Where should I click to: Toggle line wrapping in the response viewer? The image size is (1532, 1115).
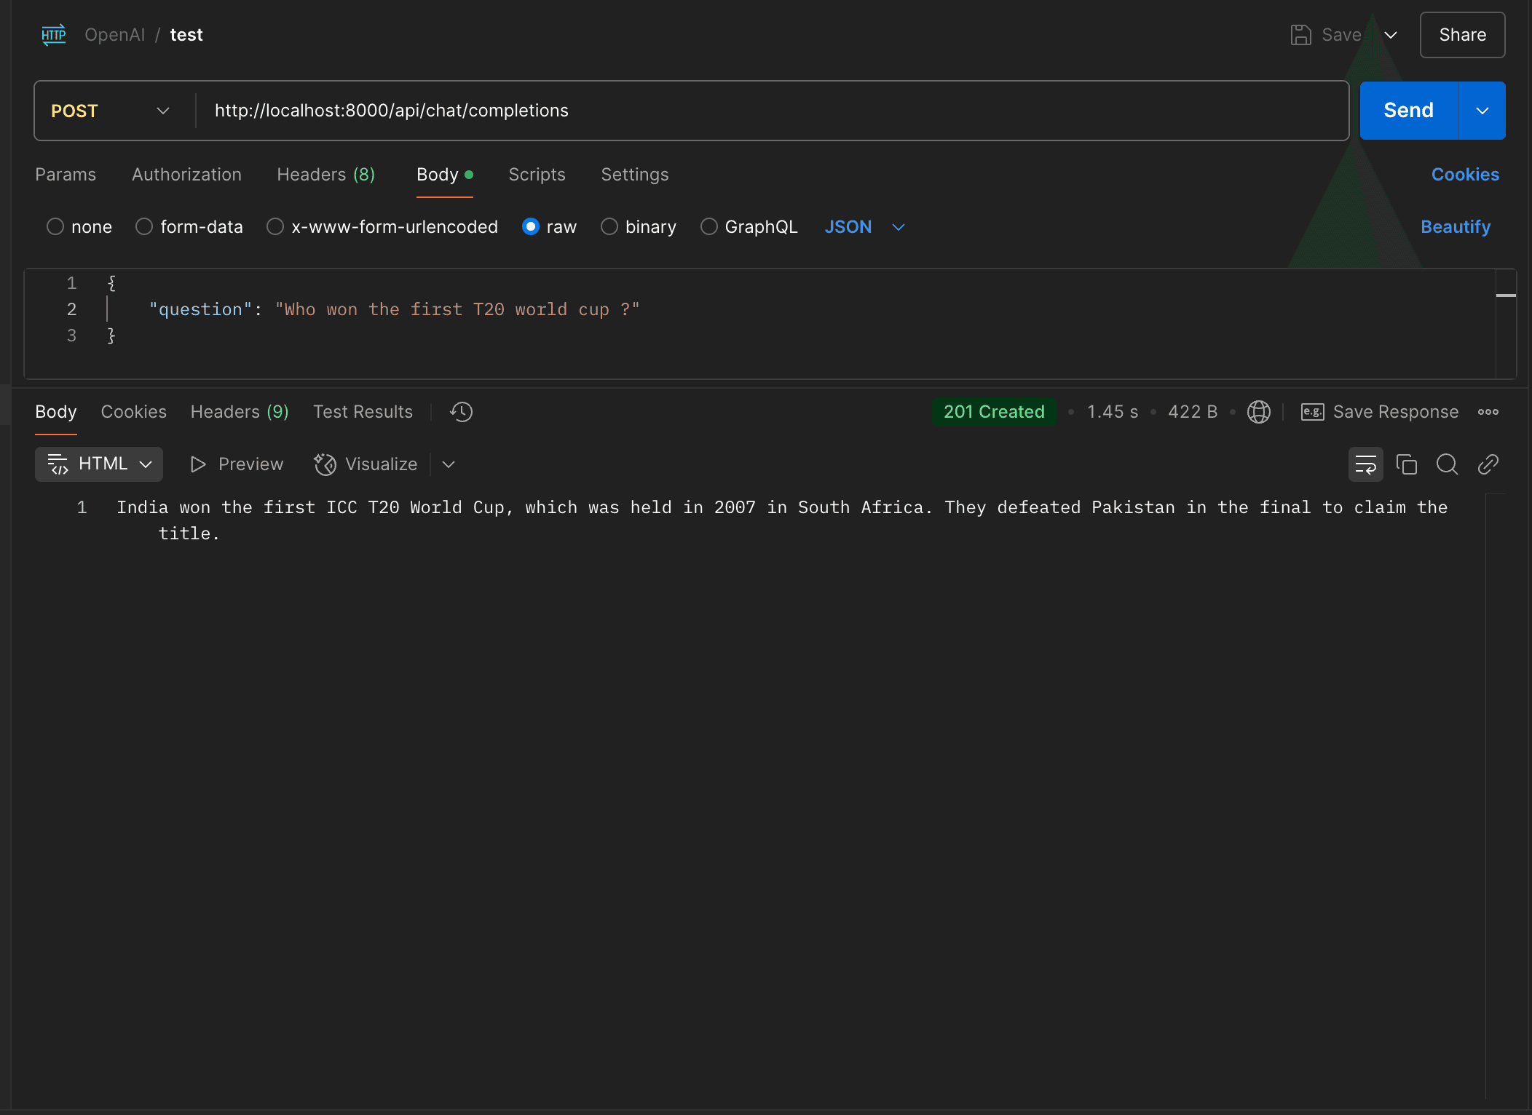click(x=1366, y=464)
